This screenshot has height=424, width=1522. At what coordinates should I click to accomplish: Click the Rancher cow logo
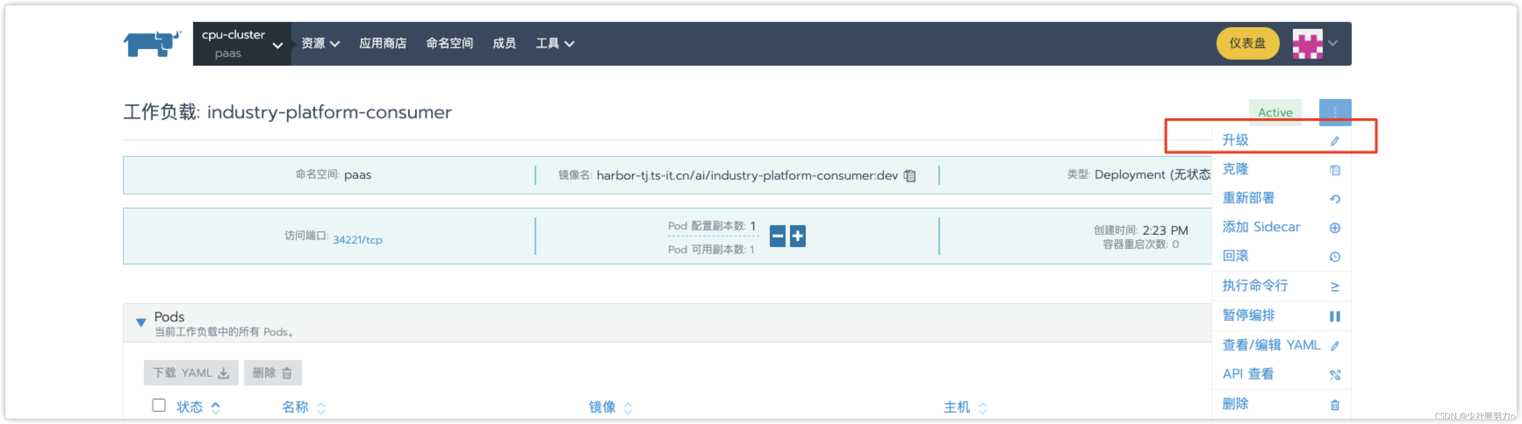[x=152, y=44]
